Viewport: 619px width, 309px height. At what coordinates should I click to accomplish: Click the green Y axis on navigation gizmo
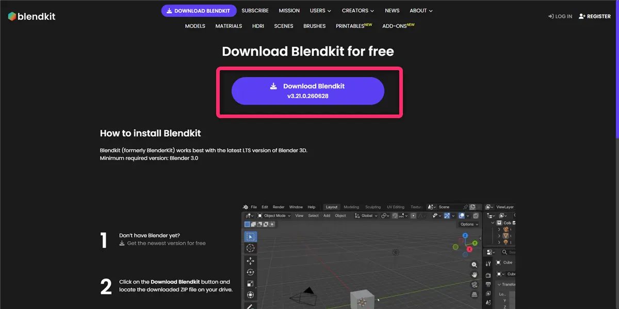(x=475, y=243)
